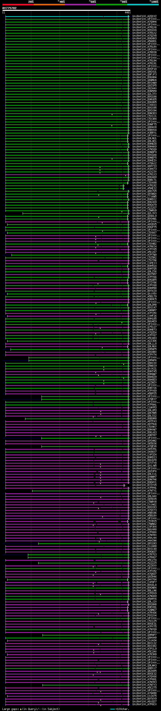161x711 pixels.
Task: Click the red 20% identity legend segment
Action: [18, 5]
